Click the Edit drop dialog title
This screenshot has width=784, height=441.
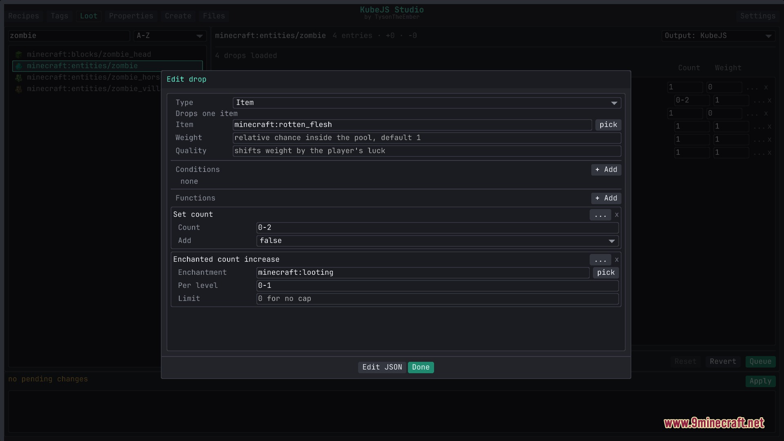(186, 80)
